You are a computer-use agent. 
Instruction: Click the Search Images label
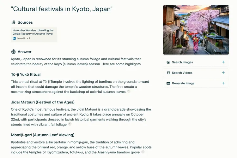tap(182, 62)
